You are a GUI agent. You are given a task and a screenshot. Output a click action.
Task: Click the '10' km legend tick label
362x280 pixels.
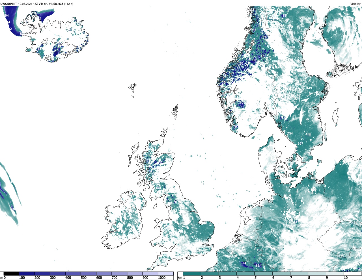pyautogui.click(x=346, y=278)
